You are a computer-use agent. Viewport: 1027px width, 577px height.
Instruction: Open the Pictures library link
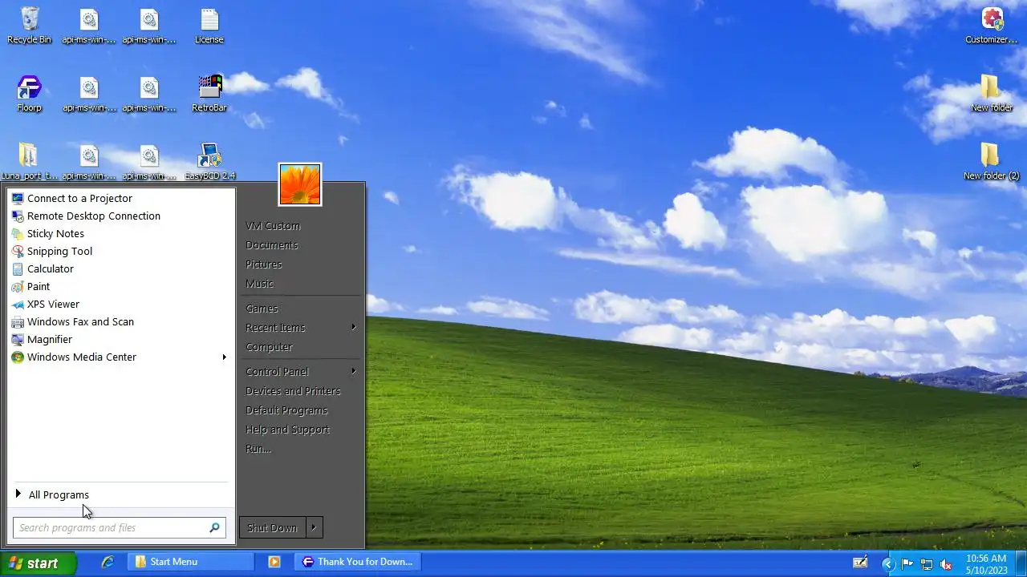pos(264,264)
